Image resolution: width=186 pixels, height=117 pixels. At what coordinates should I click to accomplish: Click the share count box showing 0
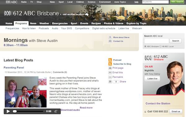pos(116,81)
